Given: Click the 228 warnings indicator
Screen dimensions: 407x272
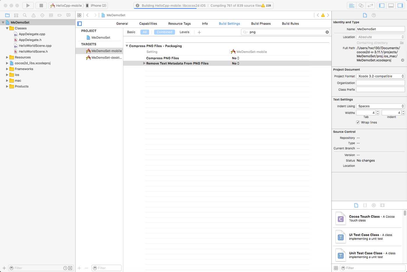Looking at the screenshot, I should (266, 6).
